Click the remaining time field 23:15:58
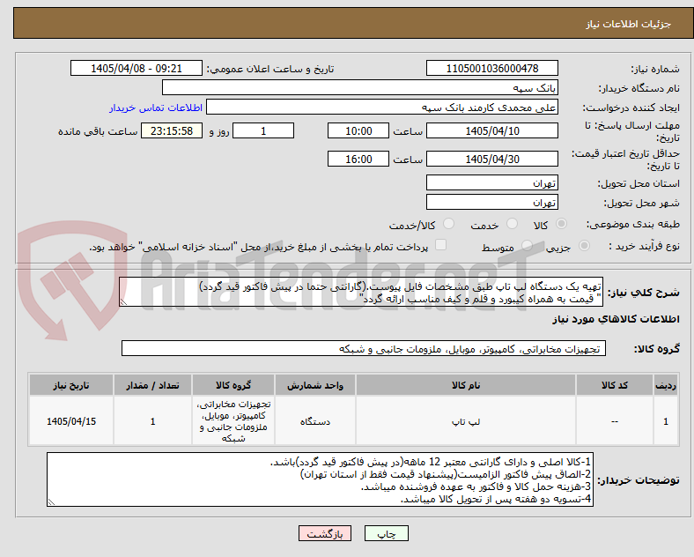 click(172, 131)
